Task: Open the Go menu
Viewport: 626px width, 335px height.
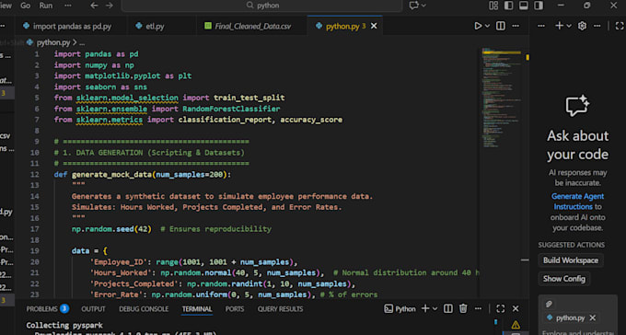Action: pos(25,6)
